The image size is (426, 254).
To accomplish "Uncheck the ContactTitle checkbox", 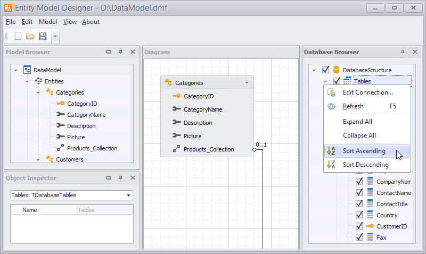I will [359, 204].
